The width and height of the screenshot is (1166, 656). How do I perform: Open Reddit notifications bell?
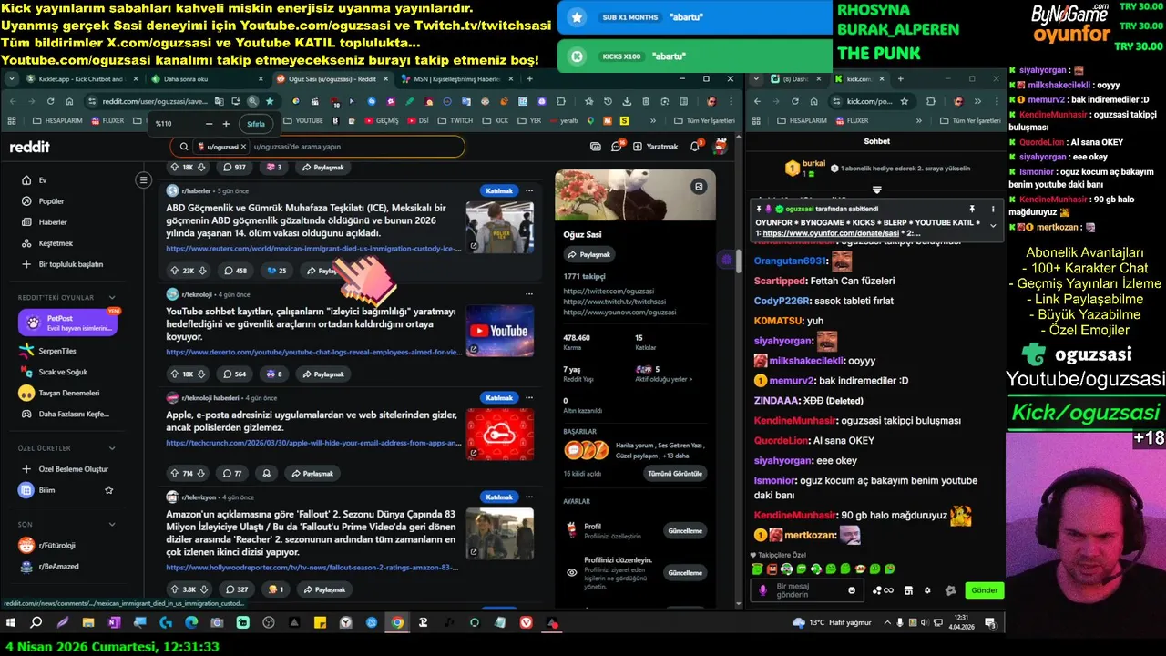pos(695,146)
